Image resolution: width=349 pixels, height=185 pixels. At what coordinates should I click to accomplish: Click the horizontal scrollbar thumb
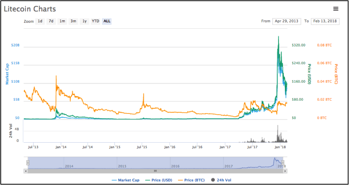pos(156,171)
